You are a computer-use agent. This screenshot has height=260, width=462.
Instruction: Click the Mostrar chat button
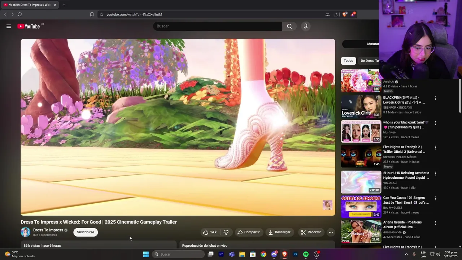point(361,44)
